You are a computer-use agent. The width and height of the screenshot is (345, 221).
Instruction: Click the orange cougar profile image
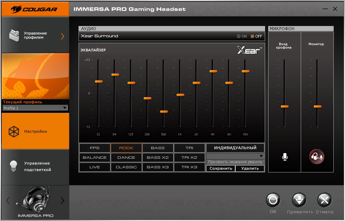35,76
